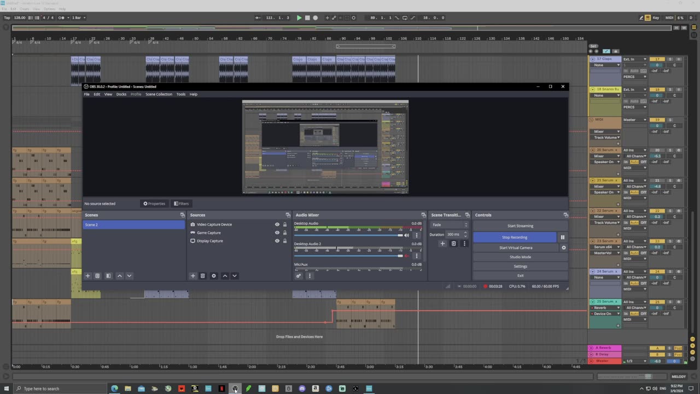Image resolution: width=700 pixels, height=394 pixels.
Task: Remove scene transition with trash icon
Action: [x=453, y=244]
